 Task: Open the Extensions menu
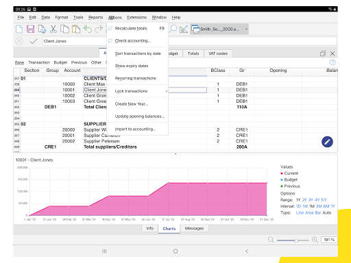[136, 17]
